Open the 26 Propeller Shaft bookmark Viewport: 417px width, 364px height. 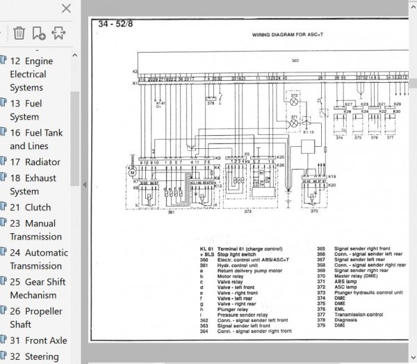pos(36,317)
